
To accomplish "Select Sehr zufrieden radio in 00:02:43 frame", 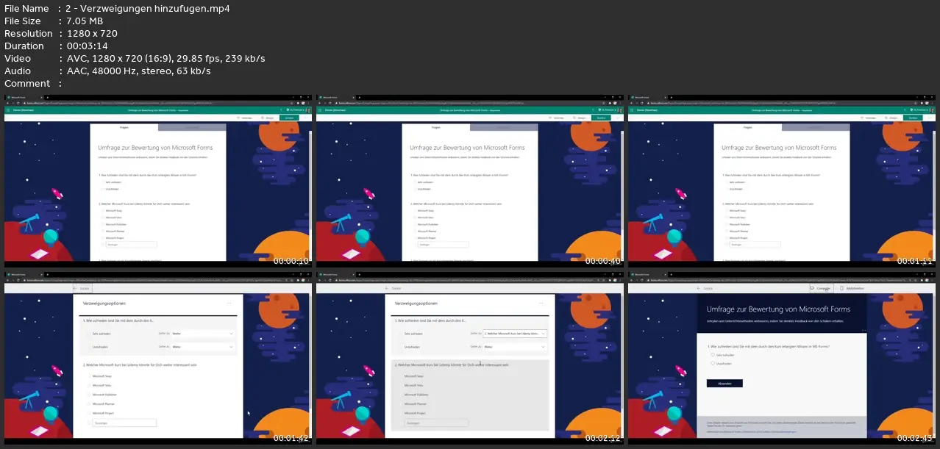I will [x=713, y=354].
